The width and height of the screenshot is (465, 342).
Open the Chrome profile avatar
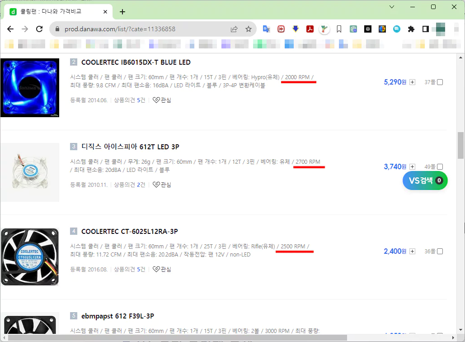click(x=440, y=29)
